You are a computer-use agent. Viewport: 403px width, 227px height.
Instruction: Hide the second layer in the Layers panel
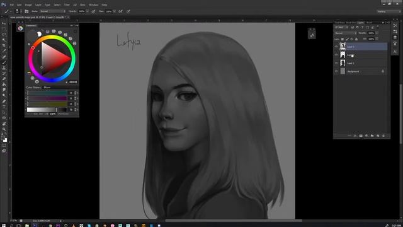[336, 55]
